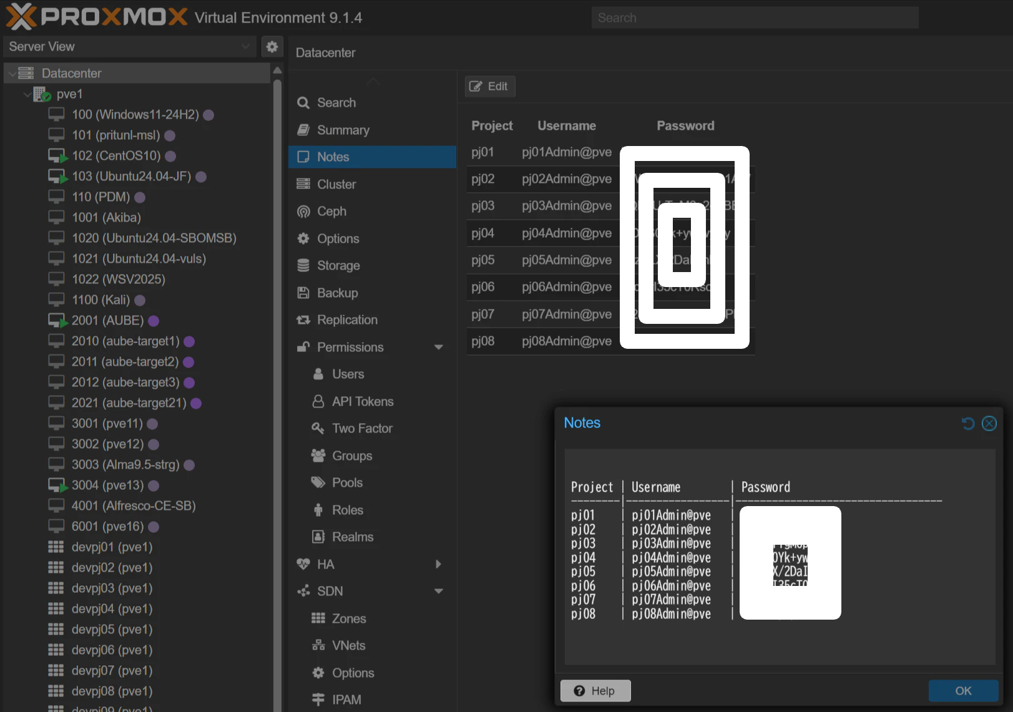Screen dimensions: 1013x712
Task: Select pool devpj08 (pve1) in tree
Action: (112, 691)
